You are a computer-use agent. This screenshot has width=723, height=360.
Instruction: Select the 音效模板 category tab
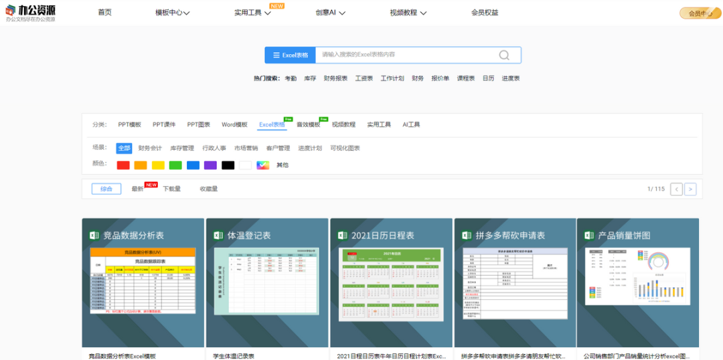click(309, 124)
